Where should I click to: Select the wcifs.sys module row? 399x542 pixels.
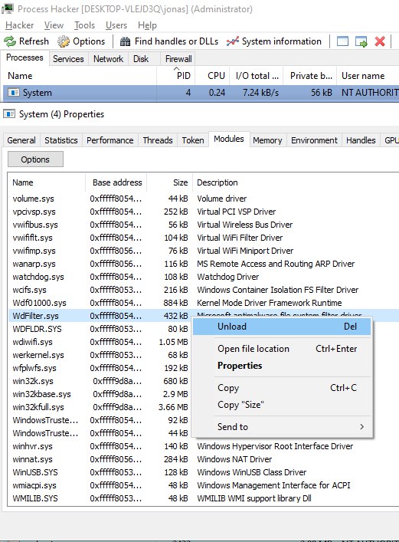coord(203,290)
